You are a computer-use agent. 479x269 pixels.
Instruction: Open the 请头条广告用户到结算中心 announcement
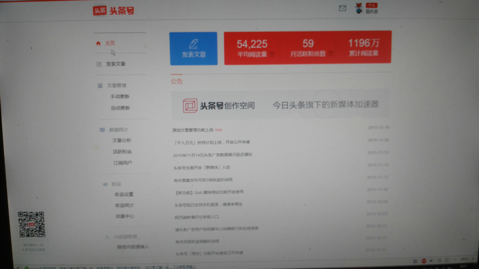click(x=217, y=229)
